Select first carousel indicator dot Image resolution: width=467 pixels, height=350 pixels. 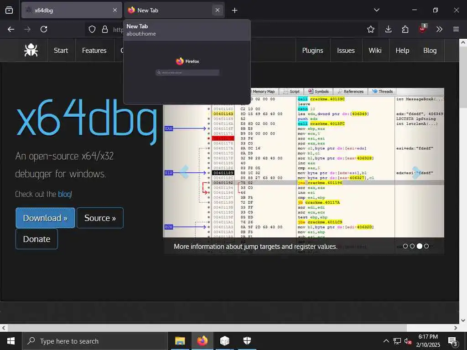(405, 246)
